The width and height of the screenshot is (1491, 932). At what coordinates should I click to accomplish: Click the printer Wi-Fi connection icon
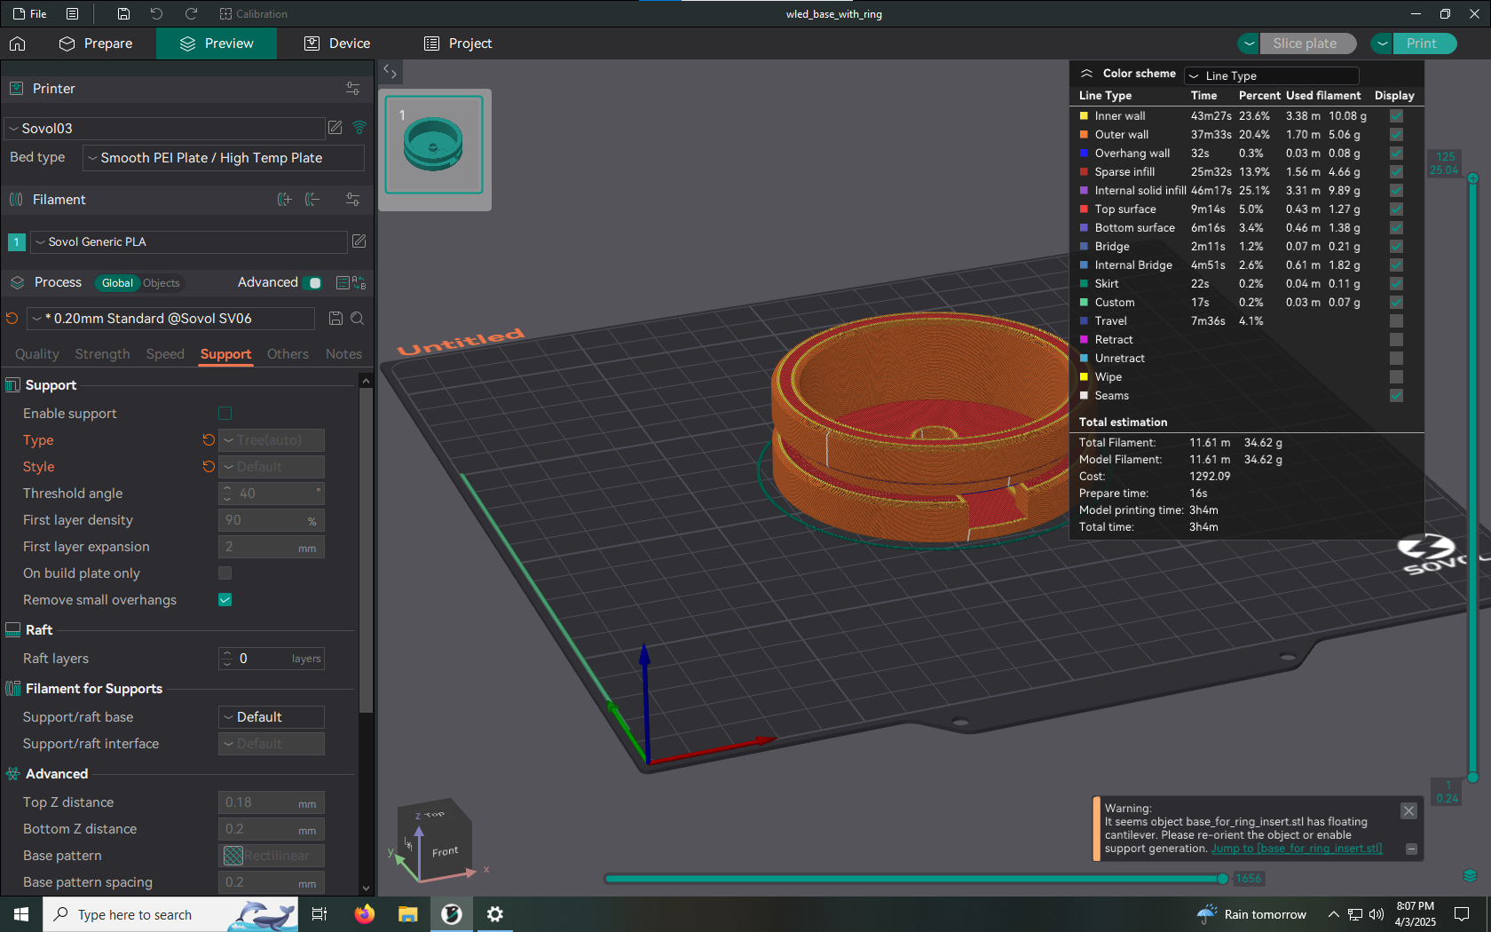(x=359, y=128)
